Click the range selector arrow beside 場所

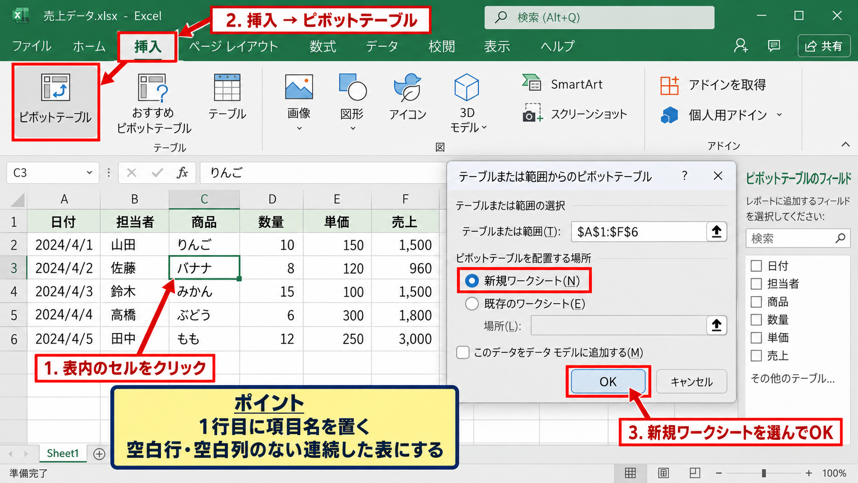pyautogui.click(x=716, y=325)
